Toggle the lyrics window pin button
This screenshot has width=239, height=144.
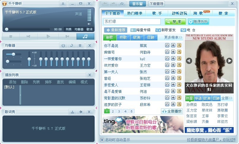pyautogui.click(x=80, y=112)
